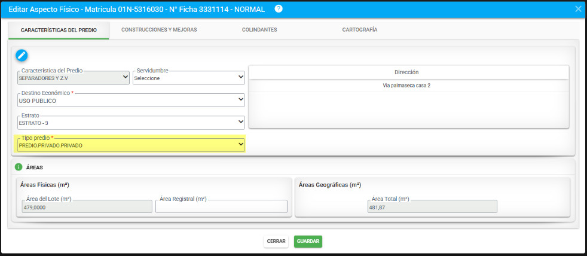Screen dimensions: 587x256
Task: Select the Características del Predio tab
Action: click(x=58, y=29)
